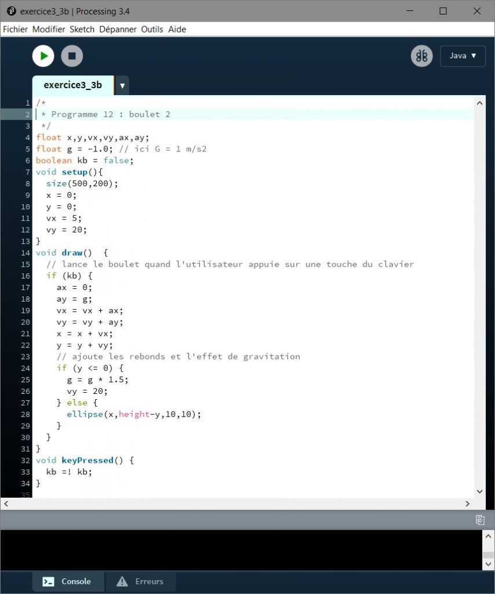Viewport: 495px width, 594px height.
Task: Open the Dépanner menu
Action: [118, 29]
